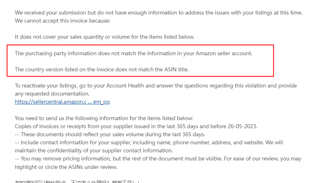Click the country version ASIN title sentence
The width and height of the screenshot is (334, 183).
pyautogui.click(x=101, y=69)
